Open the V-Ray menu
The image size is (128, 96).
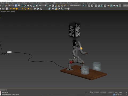[x=83, y=3]
